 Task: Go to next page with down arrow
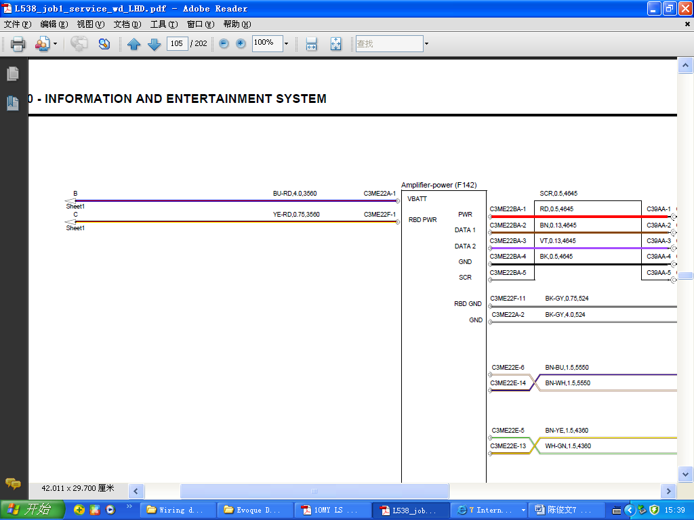coord(154,44)
